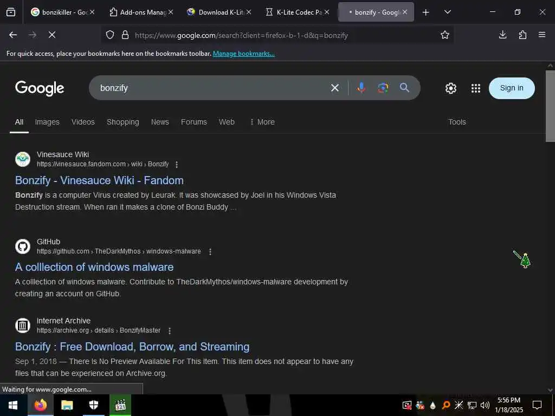Open the clock showing 5:56 PM
Image resolution: width=555 pixels, height=416 pixels.
(508, 405)
